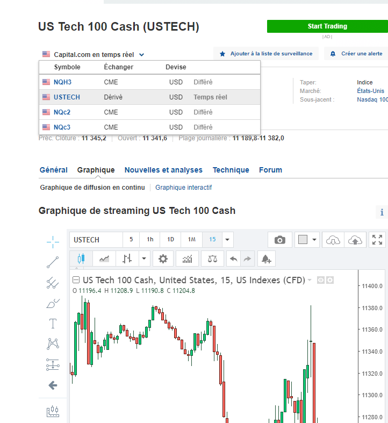The width and height of the screenshot is (388, 423).
Task: Load chart layout from cloud download icon
Action: click(333, 240)
